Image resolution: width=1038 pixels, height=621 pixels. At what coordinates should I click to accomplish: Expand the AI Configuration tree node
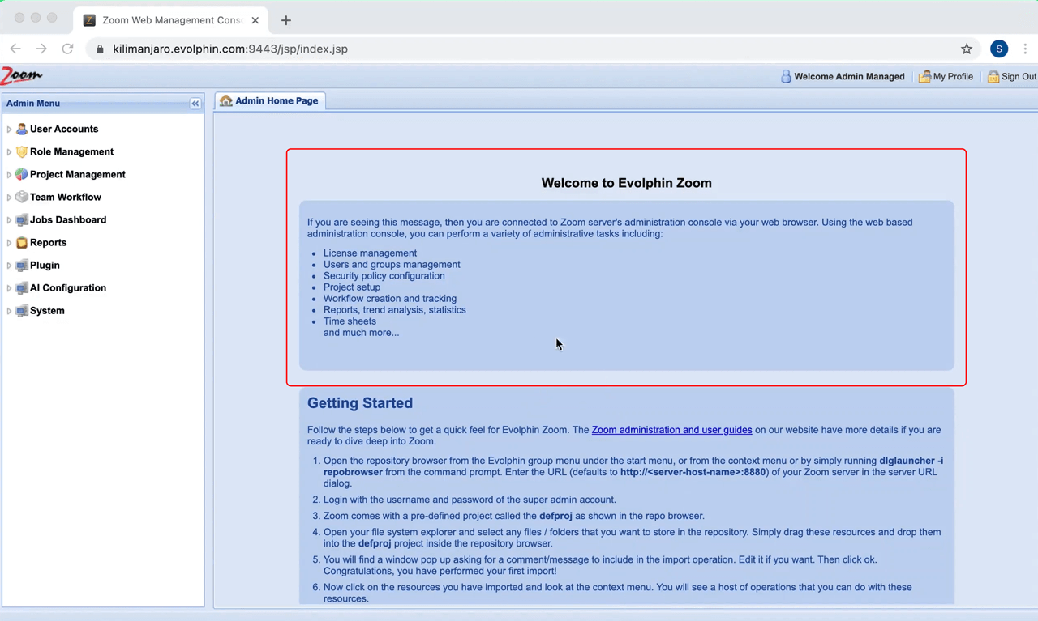coord(9,287)
